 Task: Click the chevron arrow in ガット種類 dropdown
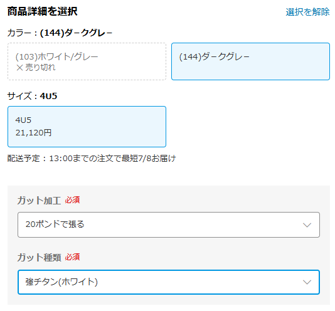click(307, 282)
